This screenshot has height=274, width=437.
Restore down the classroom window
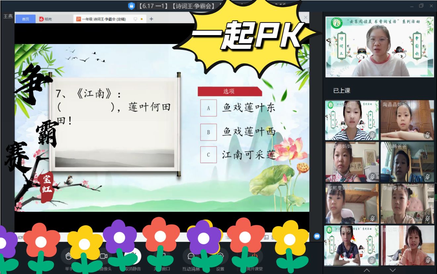[x=421, y=6]
